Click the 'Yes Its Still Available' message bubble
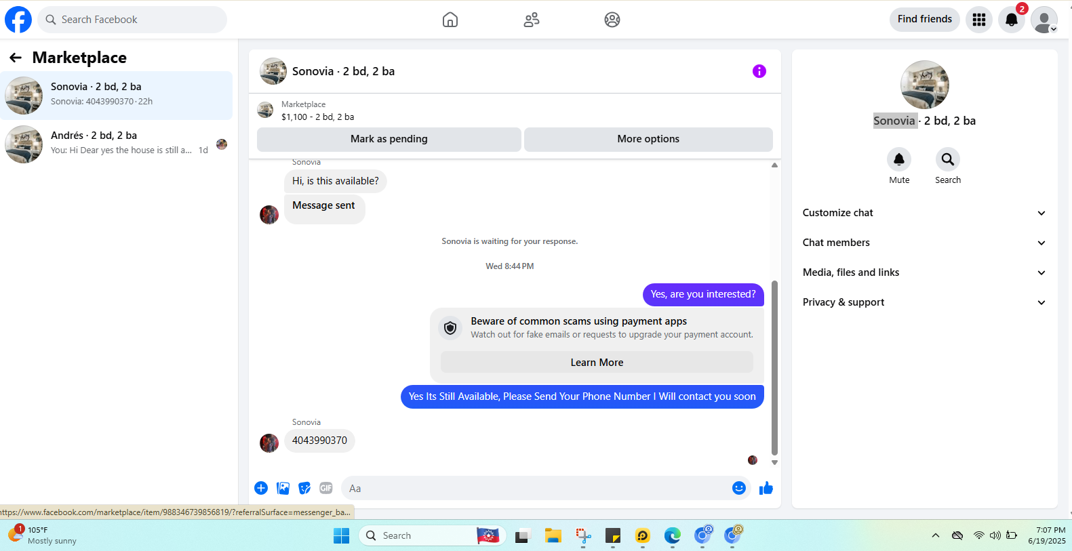This screenshot has width=1072, height=551. [582, 396]
